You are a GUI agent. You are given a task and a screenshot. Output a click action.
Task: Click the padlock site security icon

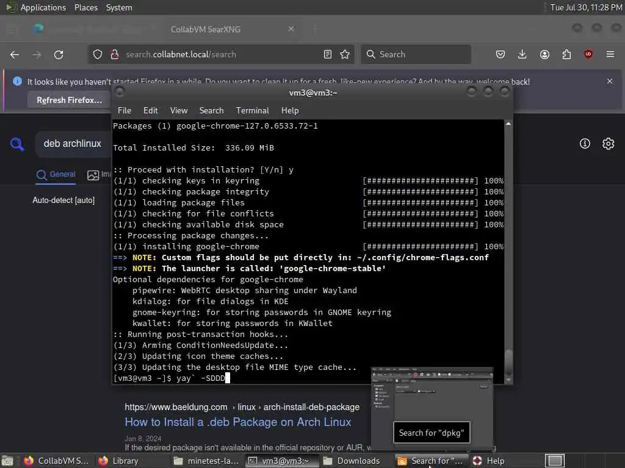(115, 54)
